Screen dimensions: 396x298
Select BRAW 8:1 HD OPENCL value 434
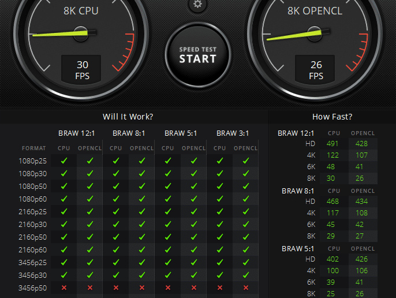tap(361, 202)
